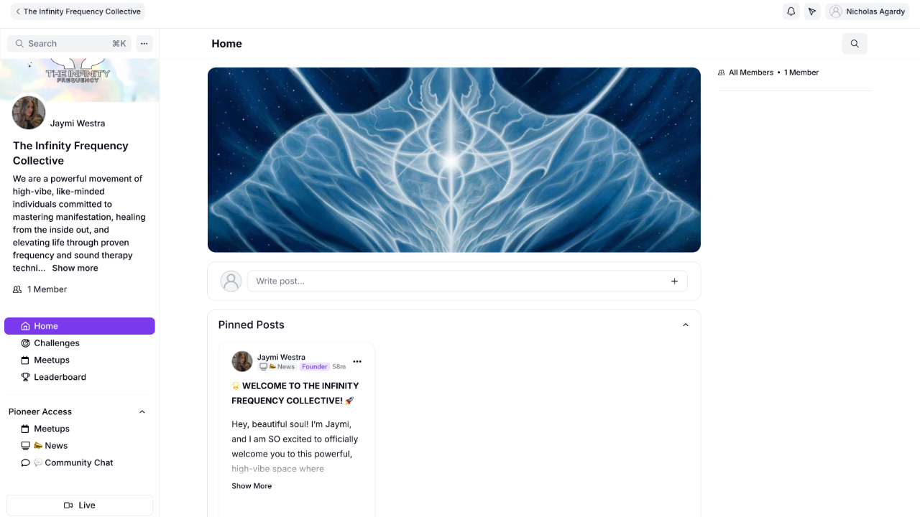
Task: Open Nicholas Agardy account menu
Action: coord(867,11)
